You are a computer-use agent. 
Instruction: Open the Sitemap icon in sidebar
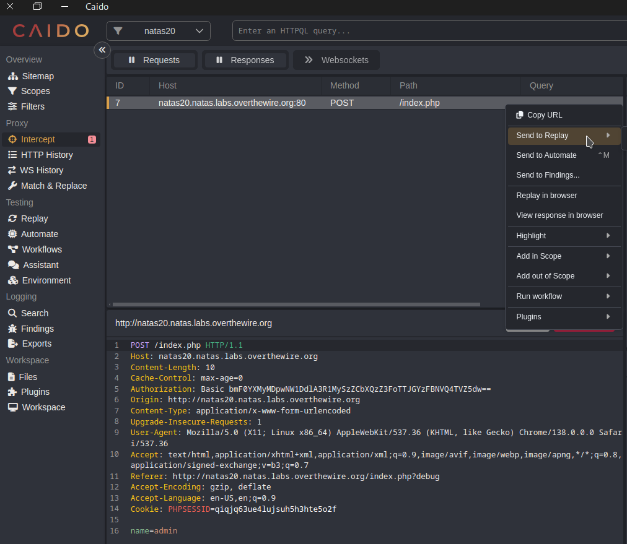click(x=12, y=76)
